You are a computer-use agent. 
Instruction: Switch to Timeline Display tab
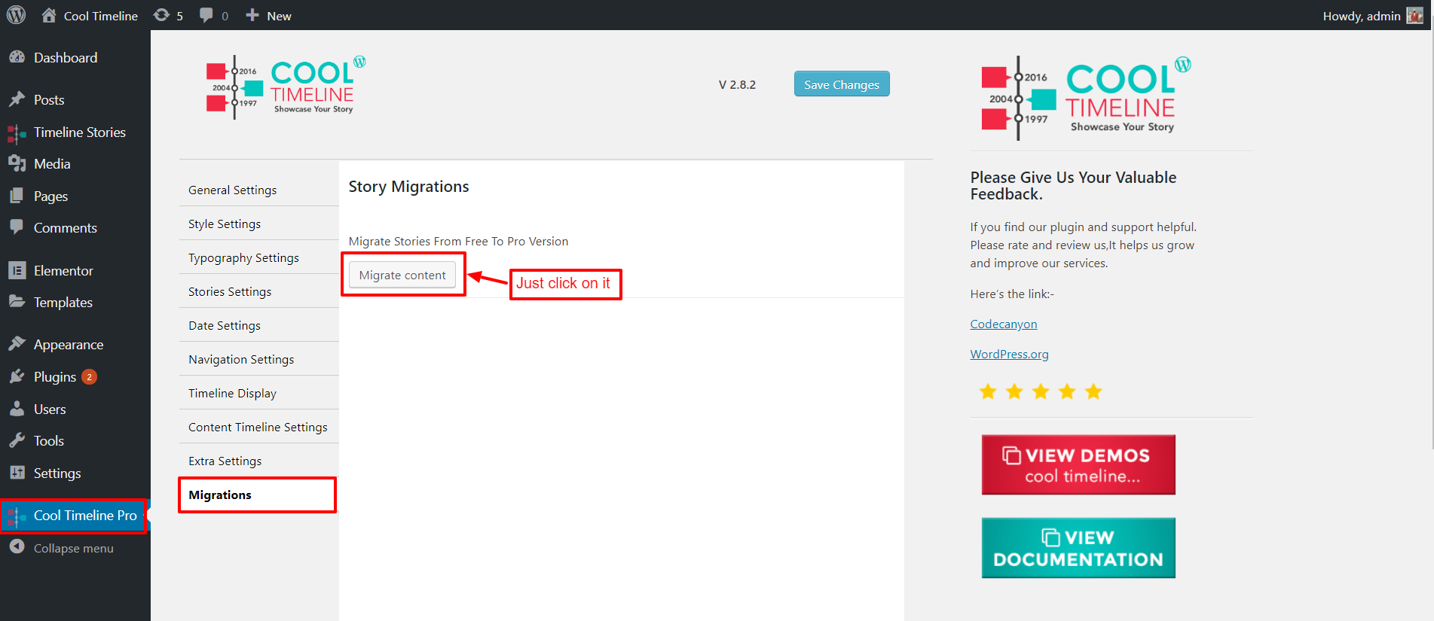click(258, 393)
